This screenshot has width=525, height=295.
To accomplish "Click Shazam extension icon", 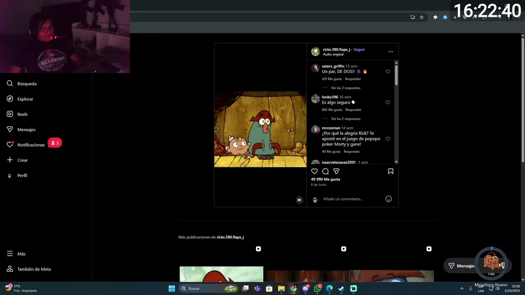I will [x=445, y=17].
